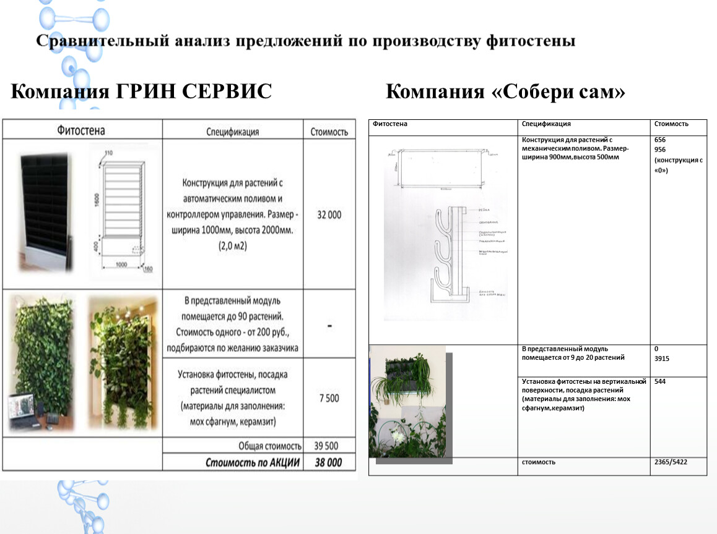The height and width of the screenshot is (534, 717).
Task: Click the cost value '3915'
Action: pos(662,358)
